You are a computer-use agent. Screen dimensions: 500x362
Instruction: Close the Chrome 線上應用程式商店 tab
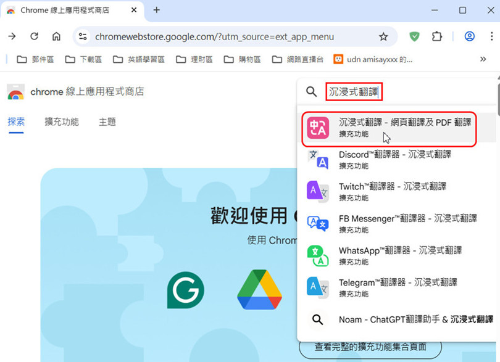(134, 10)
